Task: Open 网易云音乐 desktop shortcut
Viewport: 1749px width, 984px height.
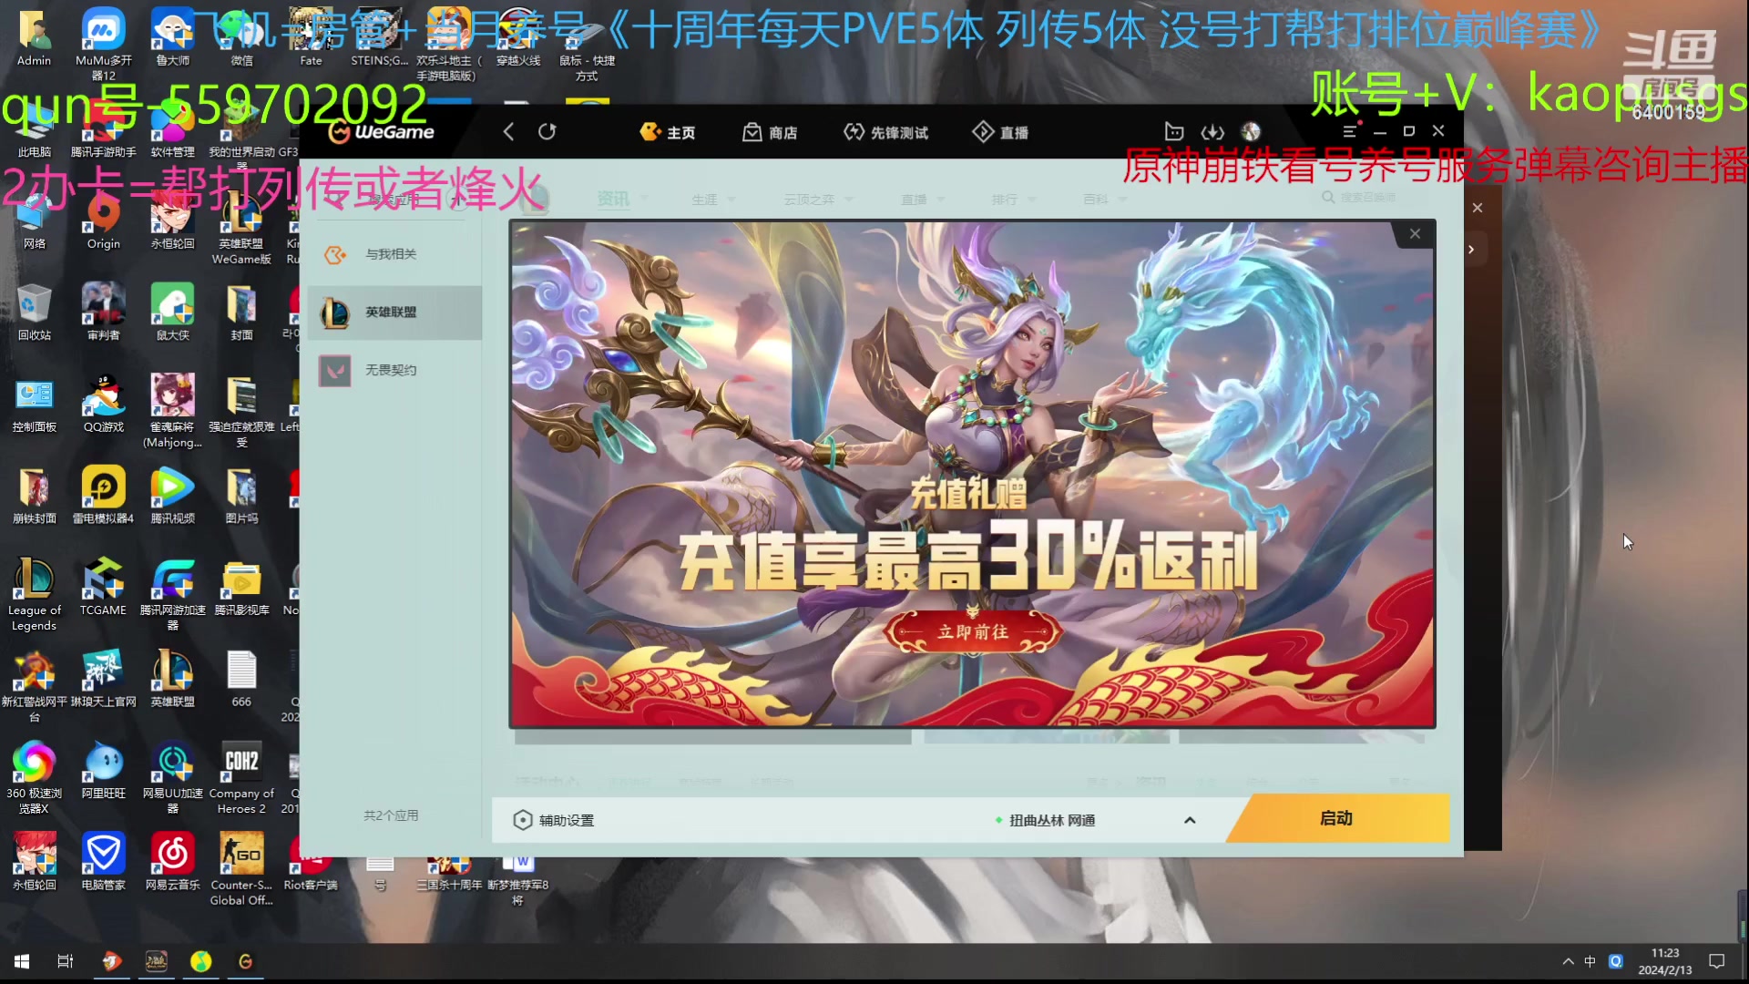Action: tap(172, 862)
